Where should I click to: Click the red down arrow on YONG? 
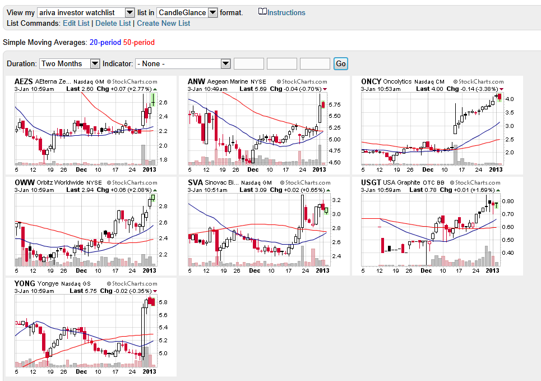[x=155, y=291]
